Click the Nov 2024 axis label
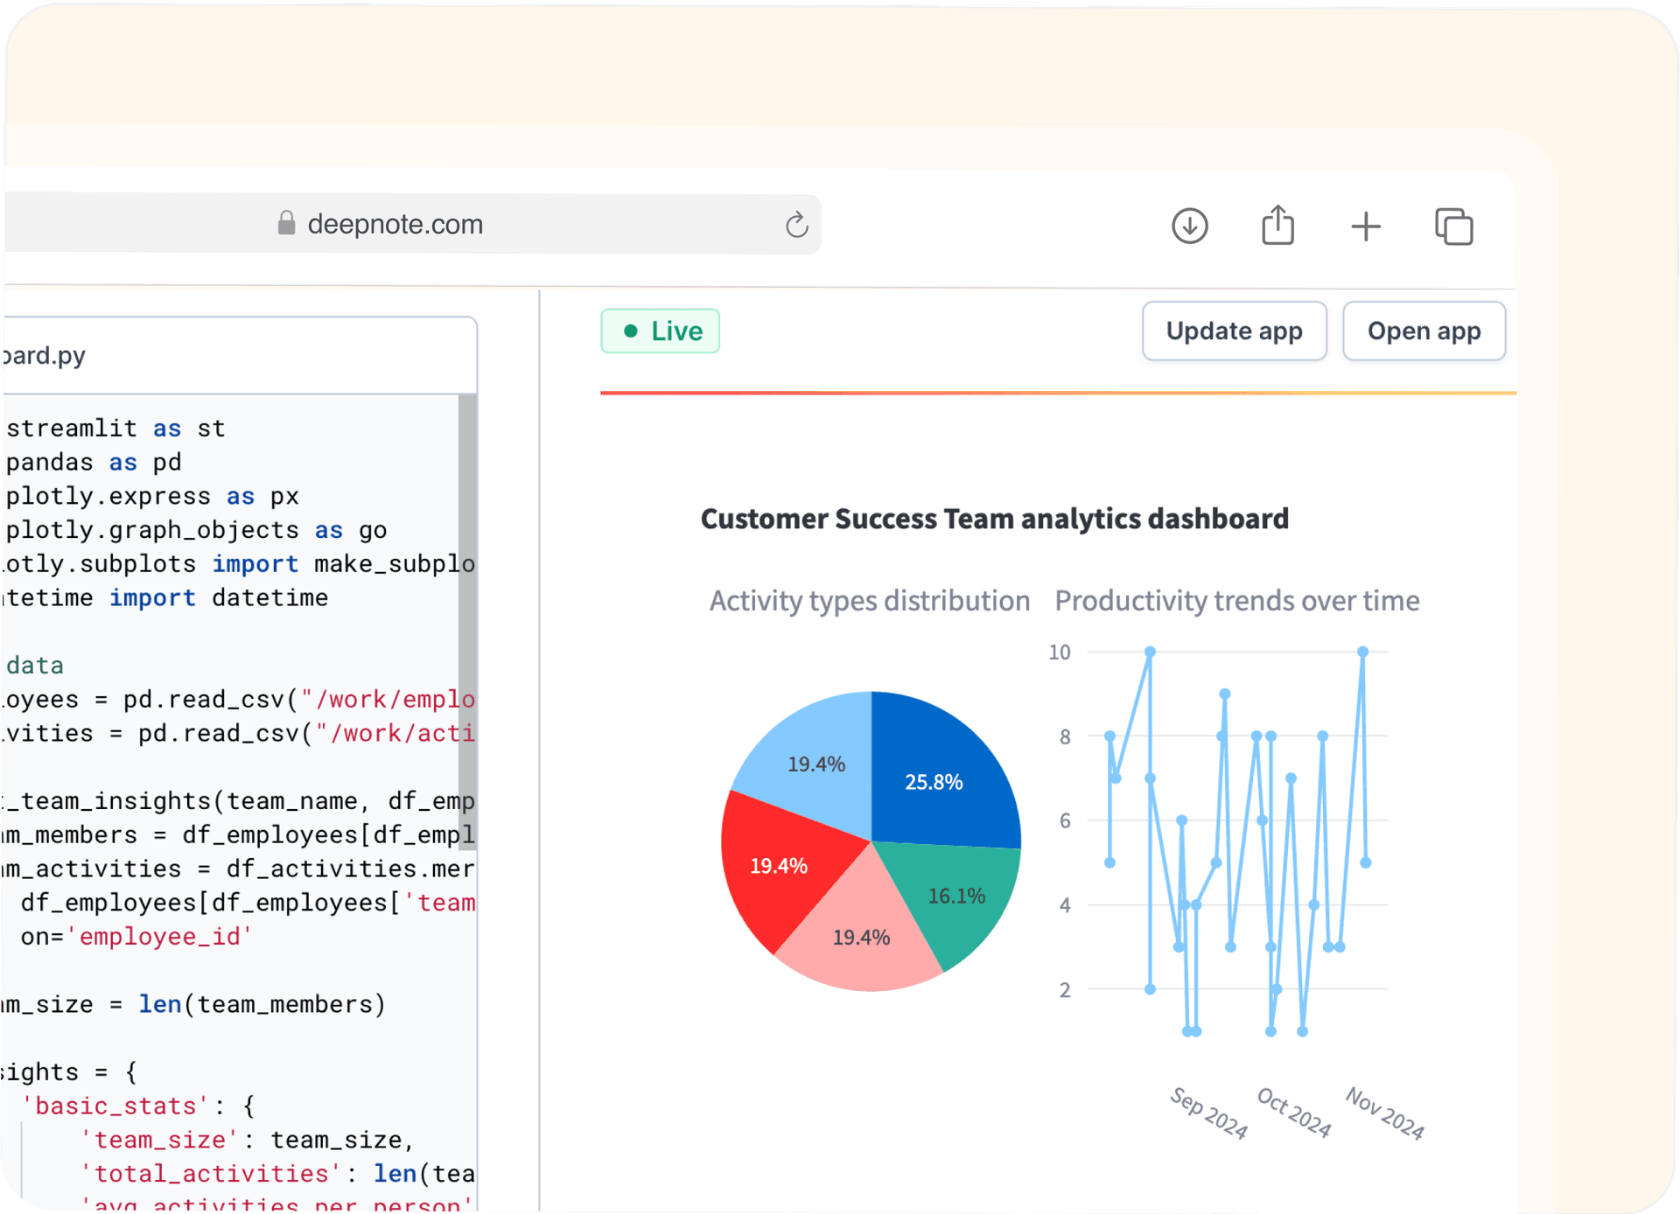The image size is (1680, 1214). [x=1385, y=1113]
